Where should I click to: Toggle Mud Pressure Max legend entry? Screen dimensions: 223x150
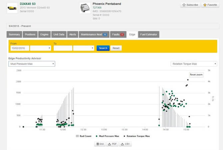tap(107, 136)
